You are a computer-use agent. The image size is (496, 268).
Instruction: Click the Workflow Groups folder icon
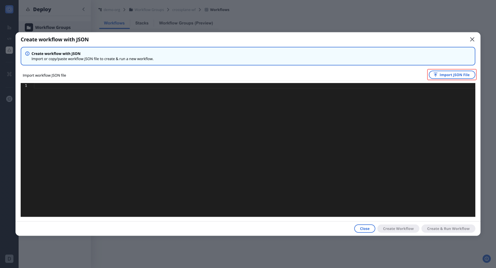(x=29, y=28)
